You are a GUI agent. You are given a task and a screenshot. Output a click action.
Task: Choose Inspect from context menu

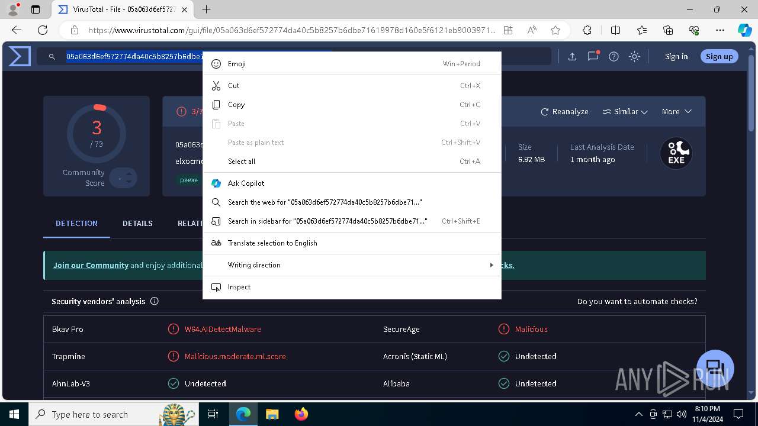pos(352,287)
